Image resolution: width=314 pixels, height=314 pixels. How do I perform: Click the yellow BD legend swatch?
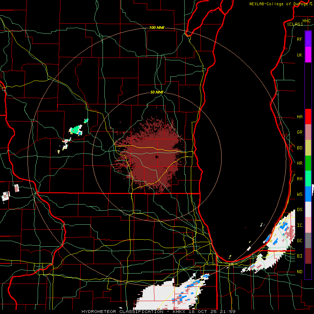pos(308,148)
